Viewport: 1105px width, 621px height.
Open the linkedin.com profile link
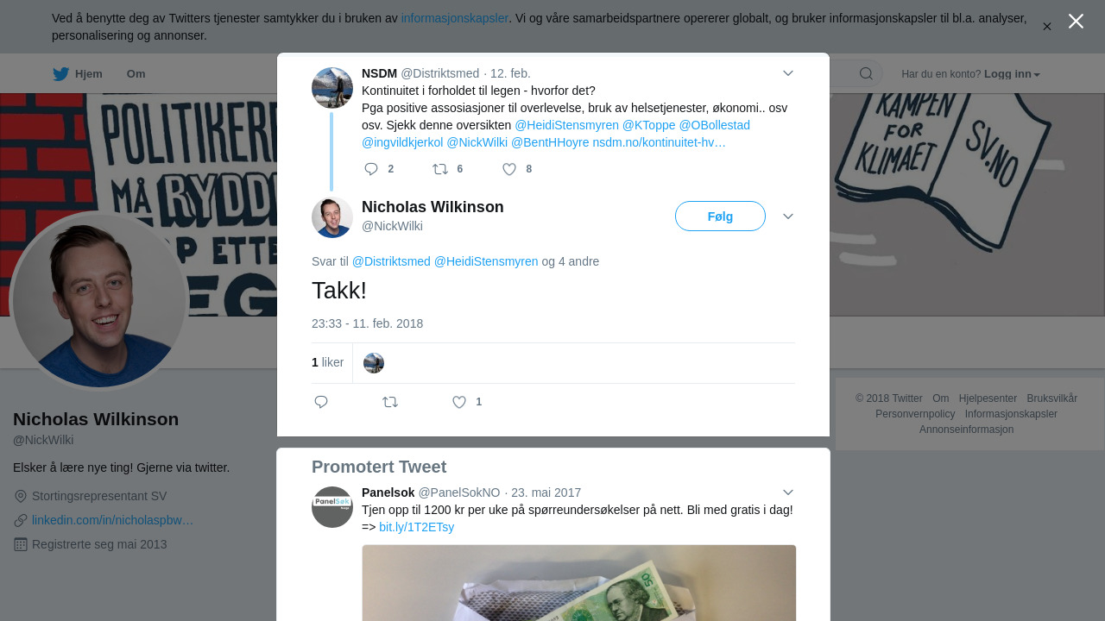[112, 520]
